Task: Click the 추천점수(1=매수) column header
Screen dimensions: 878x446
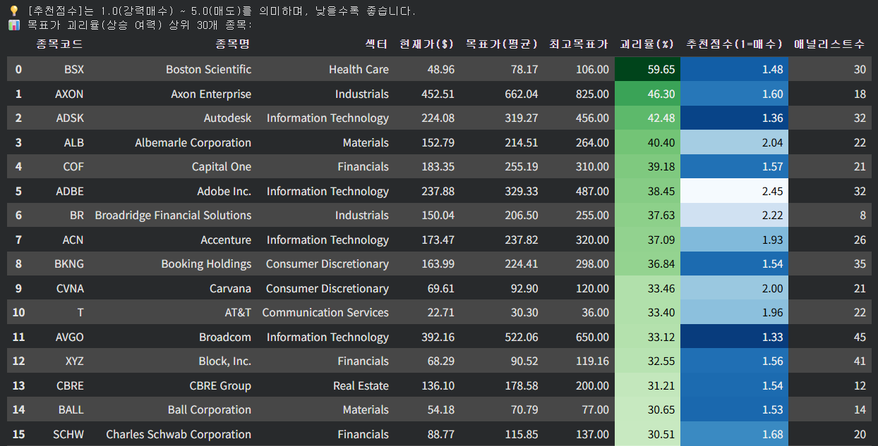Action: (734, 44)
